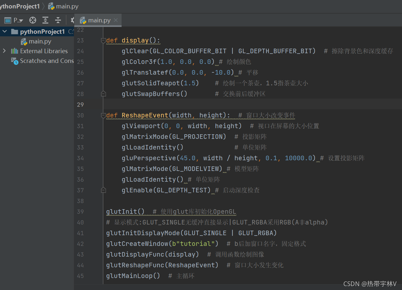Toggle the glutInit fold marker at line 39
This screenshot has width=402, height=290.
[x=103, y=211]
